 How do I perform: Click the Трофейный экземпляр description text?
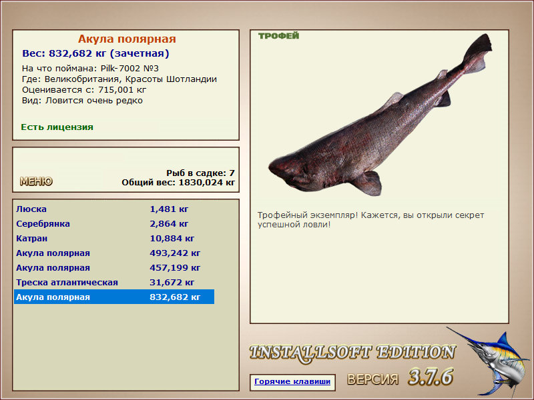point(371,220)
